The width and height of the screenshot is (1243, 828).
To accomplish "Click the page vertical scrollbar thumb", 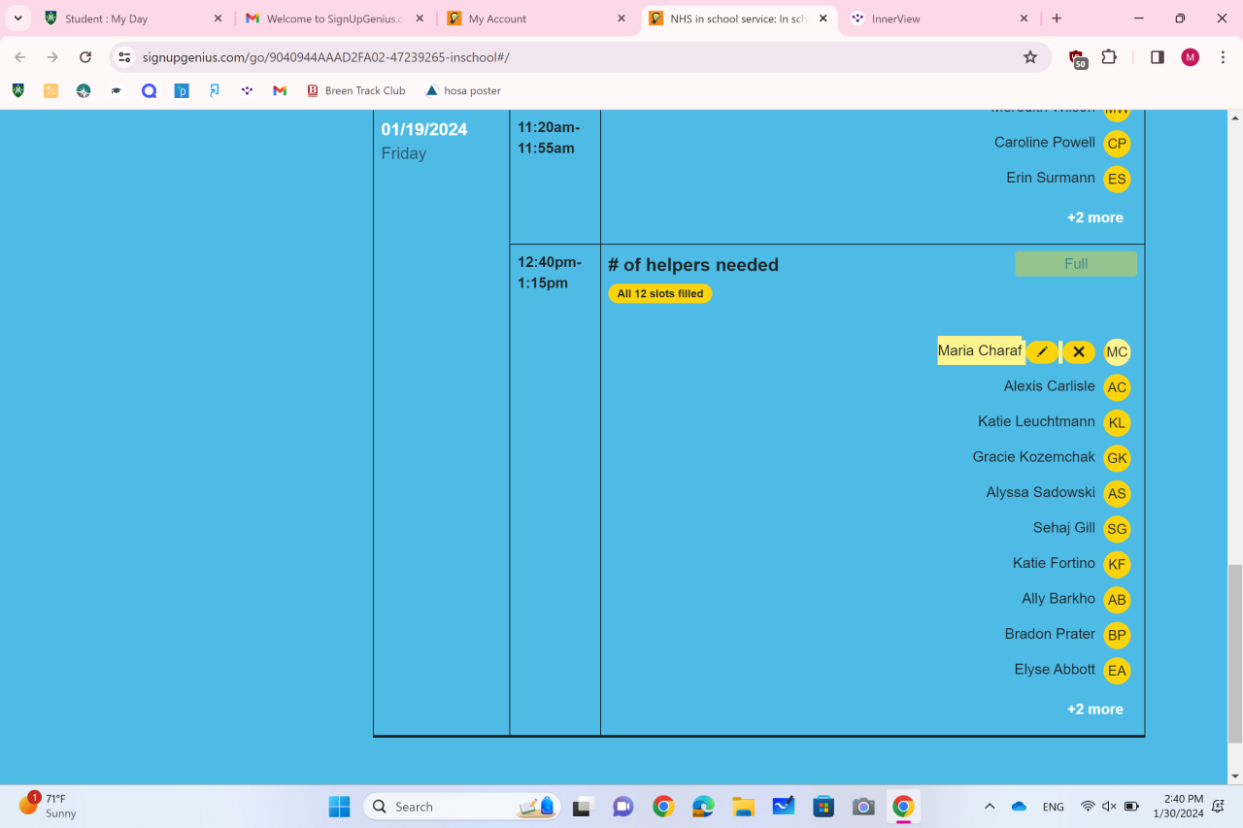I will click(x=1235, y=653).
